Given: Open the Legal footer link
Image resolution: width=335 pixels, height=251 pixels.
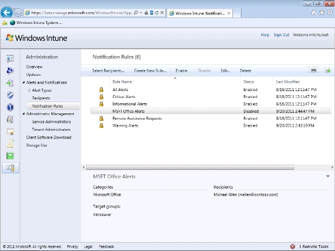Looking at the screenshot, I should click(88, 246).
